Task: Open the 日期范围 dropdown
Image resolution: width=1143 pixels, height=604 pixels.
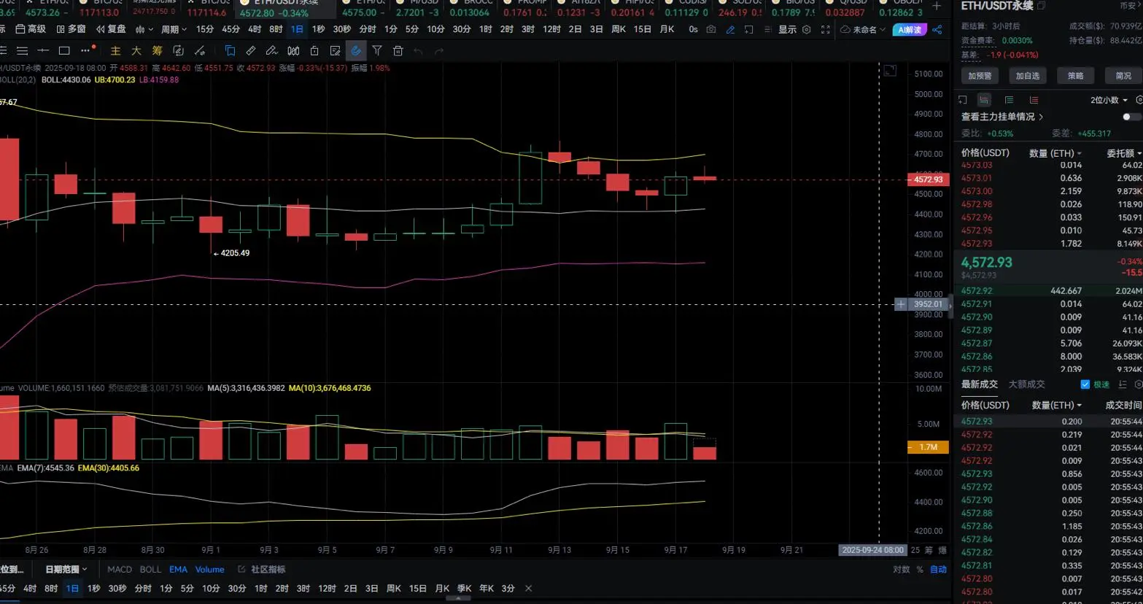Action: 66,570
